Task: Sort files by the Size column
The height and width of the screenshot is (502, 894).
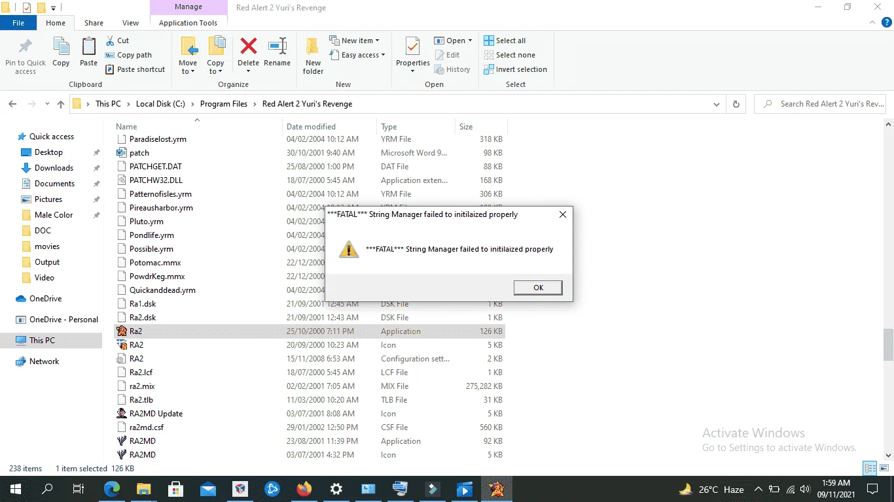Action: pyautogui.click(x=480, y=127)
